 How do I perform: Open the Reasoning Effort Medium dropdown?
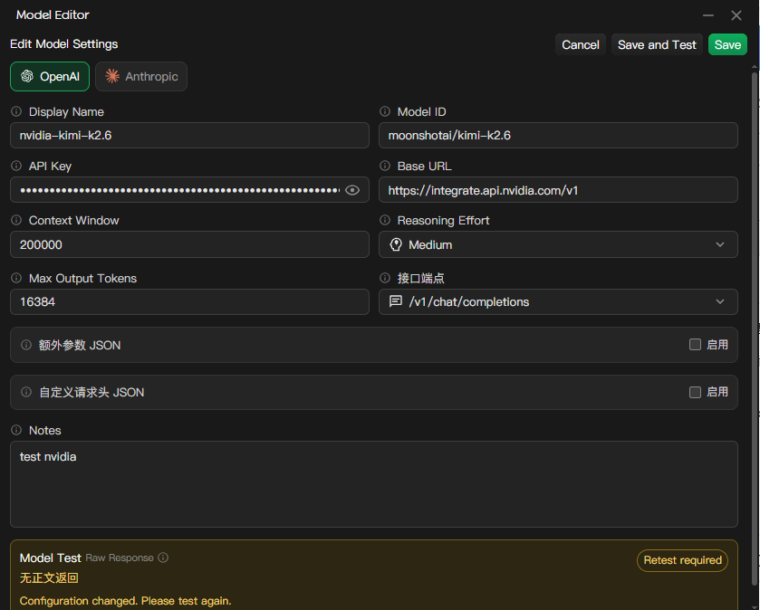pyautogui.click(x=558, y=244)
